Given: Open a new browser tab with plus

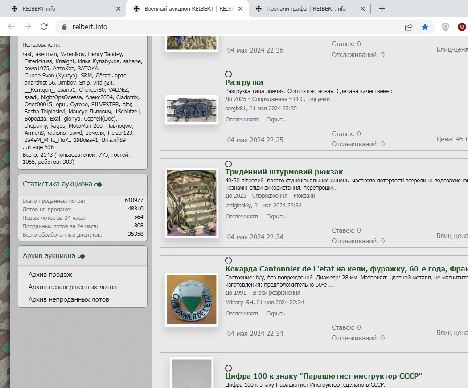Looking at the screenshot, I should 382,9.
